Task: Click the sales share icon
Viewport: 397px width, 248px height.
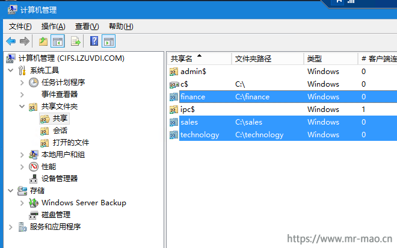Action: point(174,122)
